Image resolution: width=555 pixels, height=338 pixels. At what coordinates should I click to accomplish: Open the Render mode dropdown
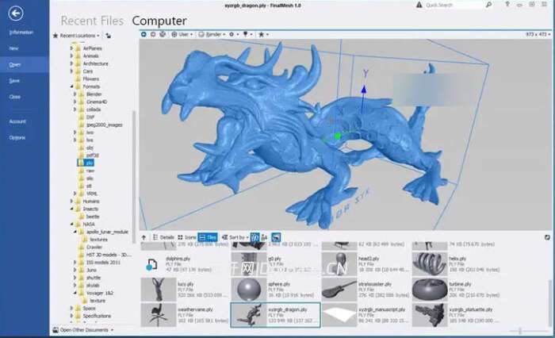(212, 34)
